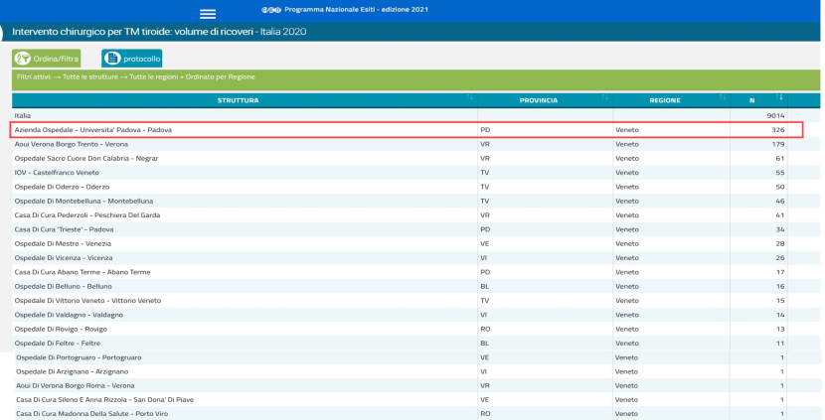Click the STRUTTURA column header
825x420 pixels.
click(239, 100)
